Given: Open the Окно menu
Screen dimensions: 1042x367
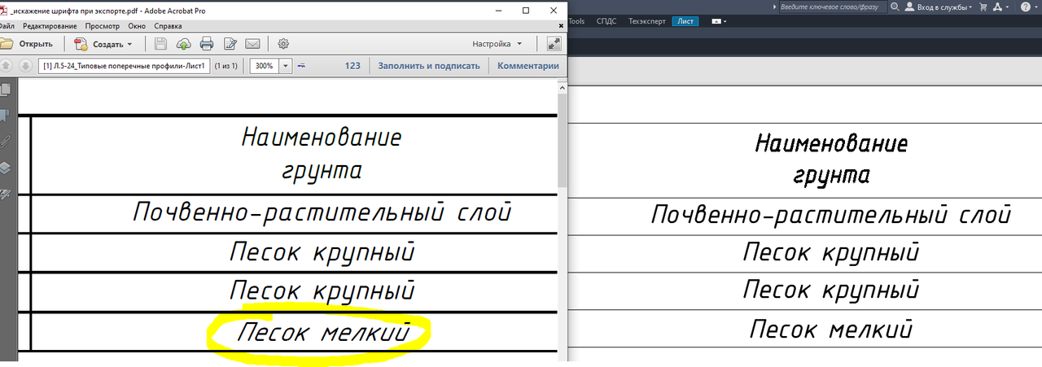Looking at the screenshot, I should (x=137, y=26).
